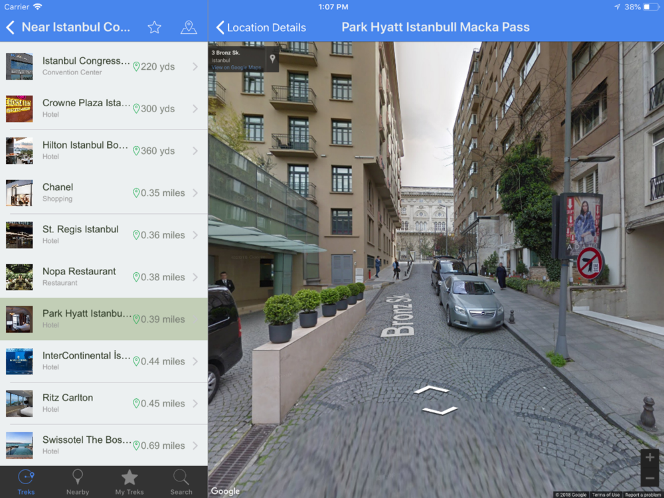Screen dimensions: 664x498
Task: Move backward on street using down arrow
Action: 440,410
